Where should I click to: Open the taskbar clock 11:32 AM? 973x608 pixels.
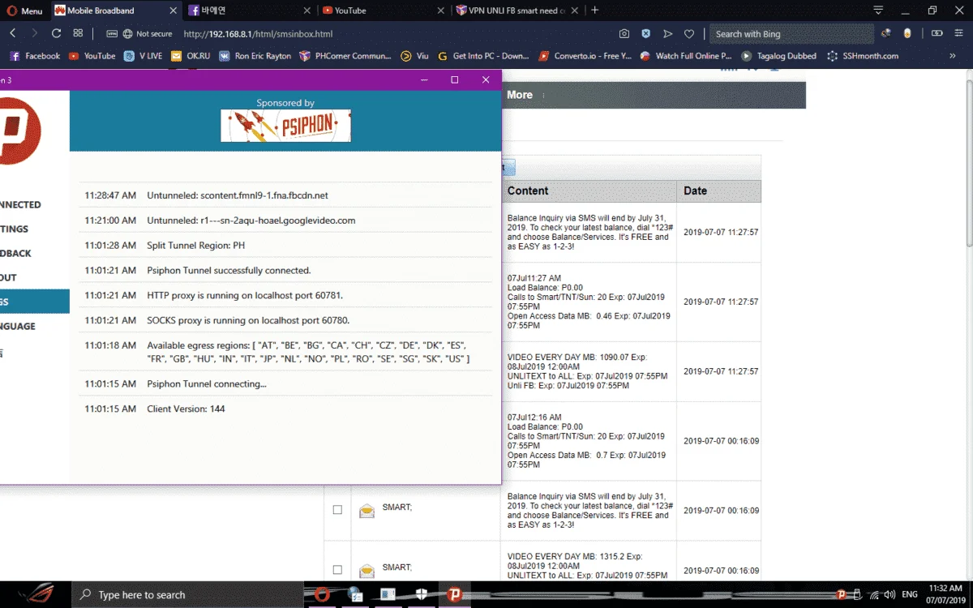click(945, 594)
